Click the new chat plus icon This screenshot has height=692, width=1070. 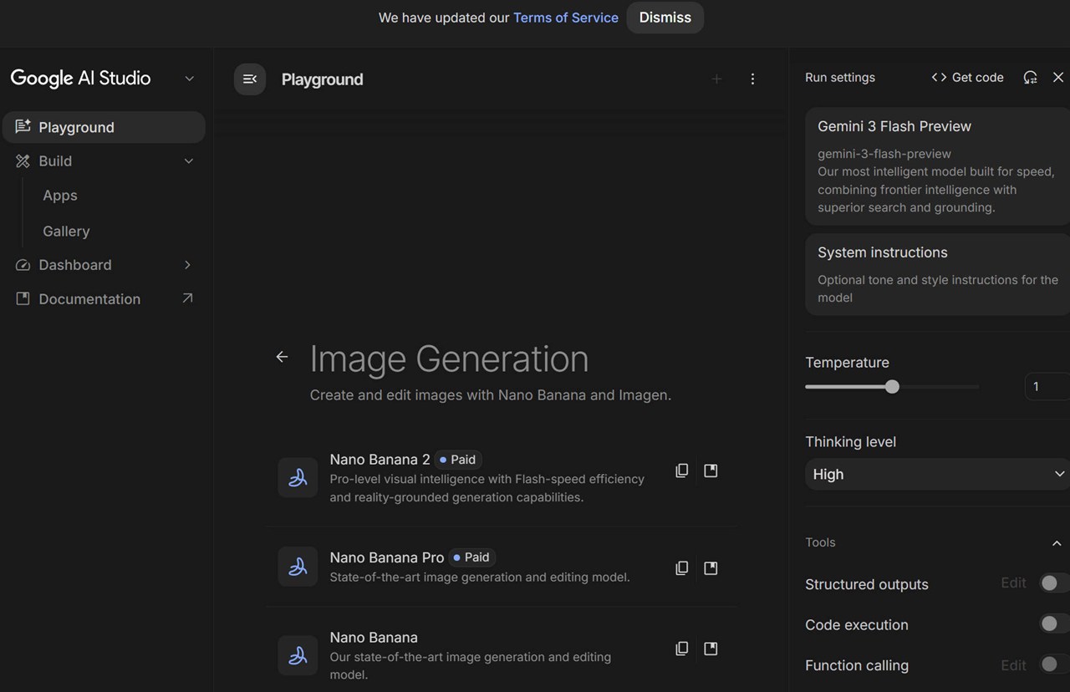[x=716, y=79]
